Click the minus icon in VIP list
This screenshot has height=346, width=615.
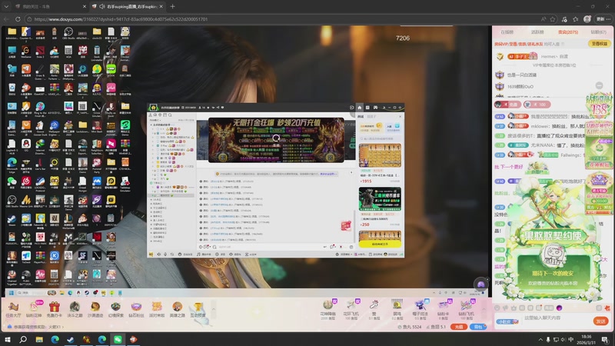tap(599, 85)
